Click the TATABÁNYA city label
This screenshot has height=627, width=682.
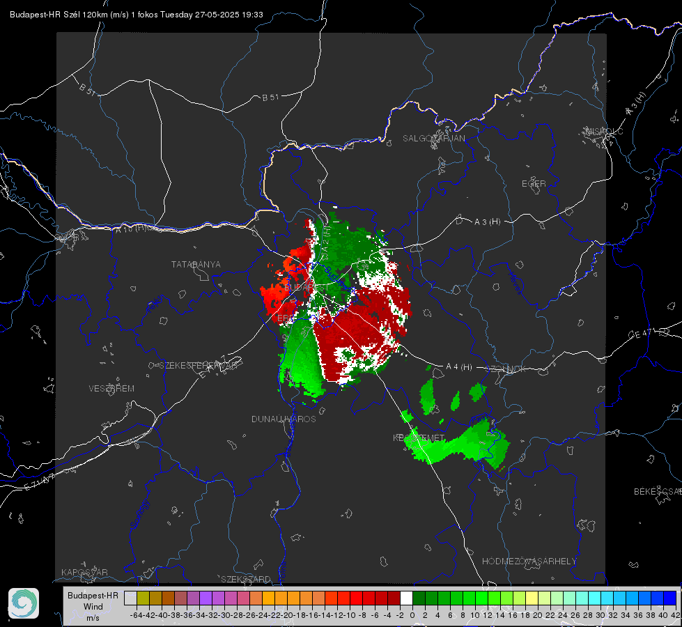(x=196, y=265)
